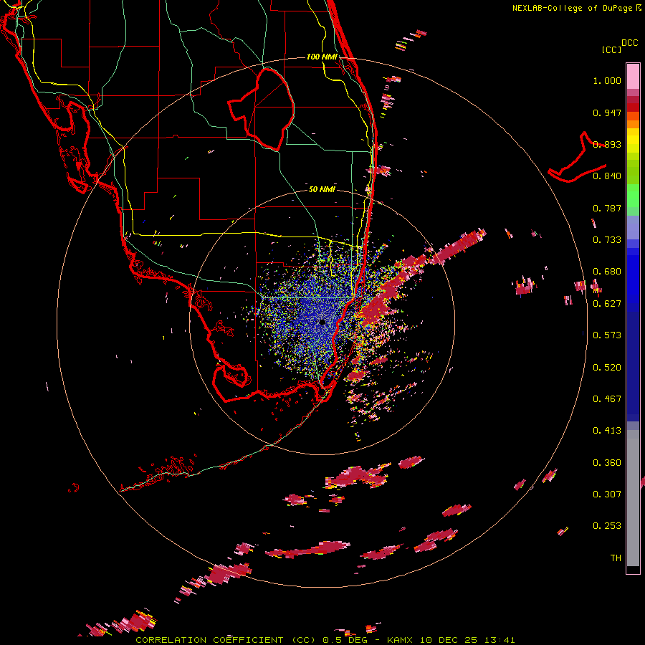Select the 0.787 scale value
645x645 pixels.
(607, 208)
